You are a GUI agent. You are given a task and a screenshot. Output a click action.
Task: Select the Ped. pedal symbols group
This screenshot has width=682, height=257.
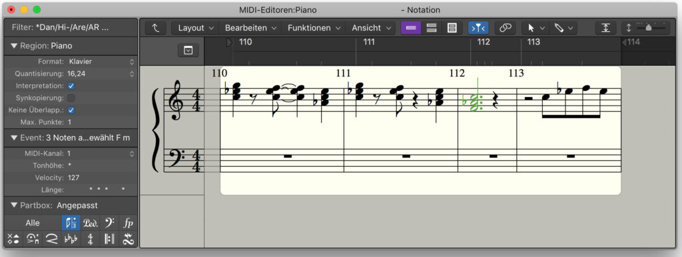[90, 222]
